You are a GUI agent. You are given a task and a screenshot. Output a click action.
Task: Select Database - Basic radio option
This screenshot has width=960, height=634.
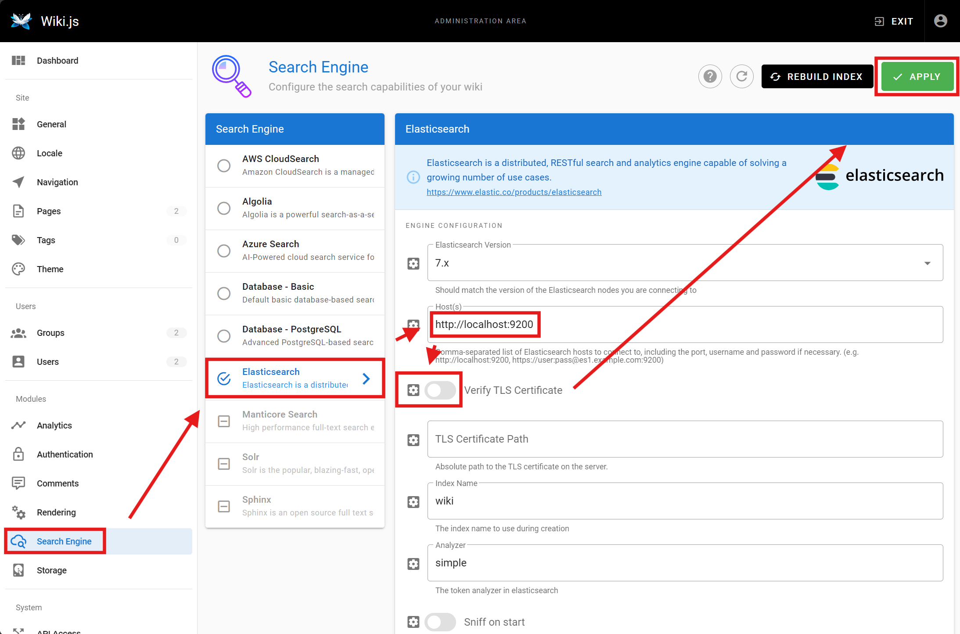(224, 293)
